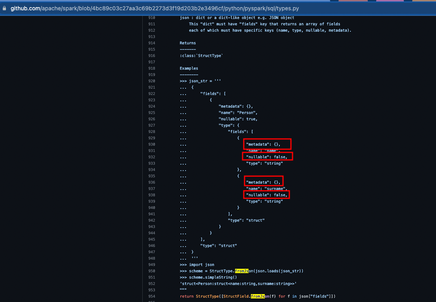This screenshot has height=302, width=436.
Task: Click line number 943
Action: click(151, 227)
